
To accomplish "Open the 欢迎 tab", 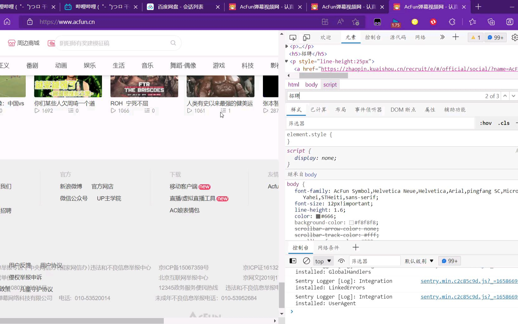I will pos(326,37).
